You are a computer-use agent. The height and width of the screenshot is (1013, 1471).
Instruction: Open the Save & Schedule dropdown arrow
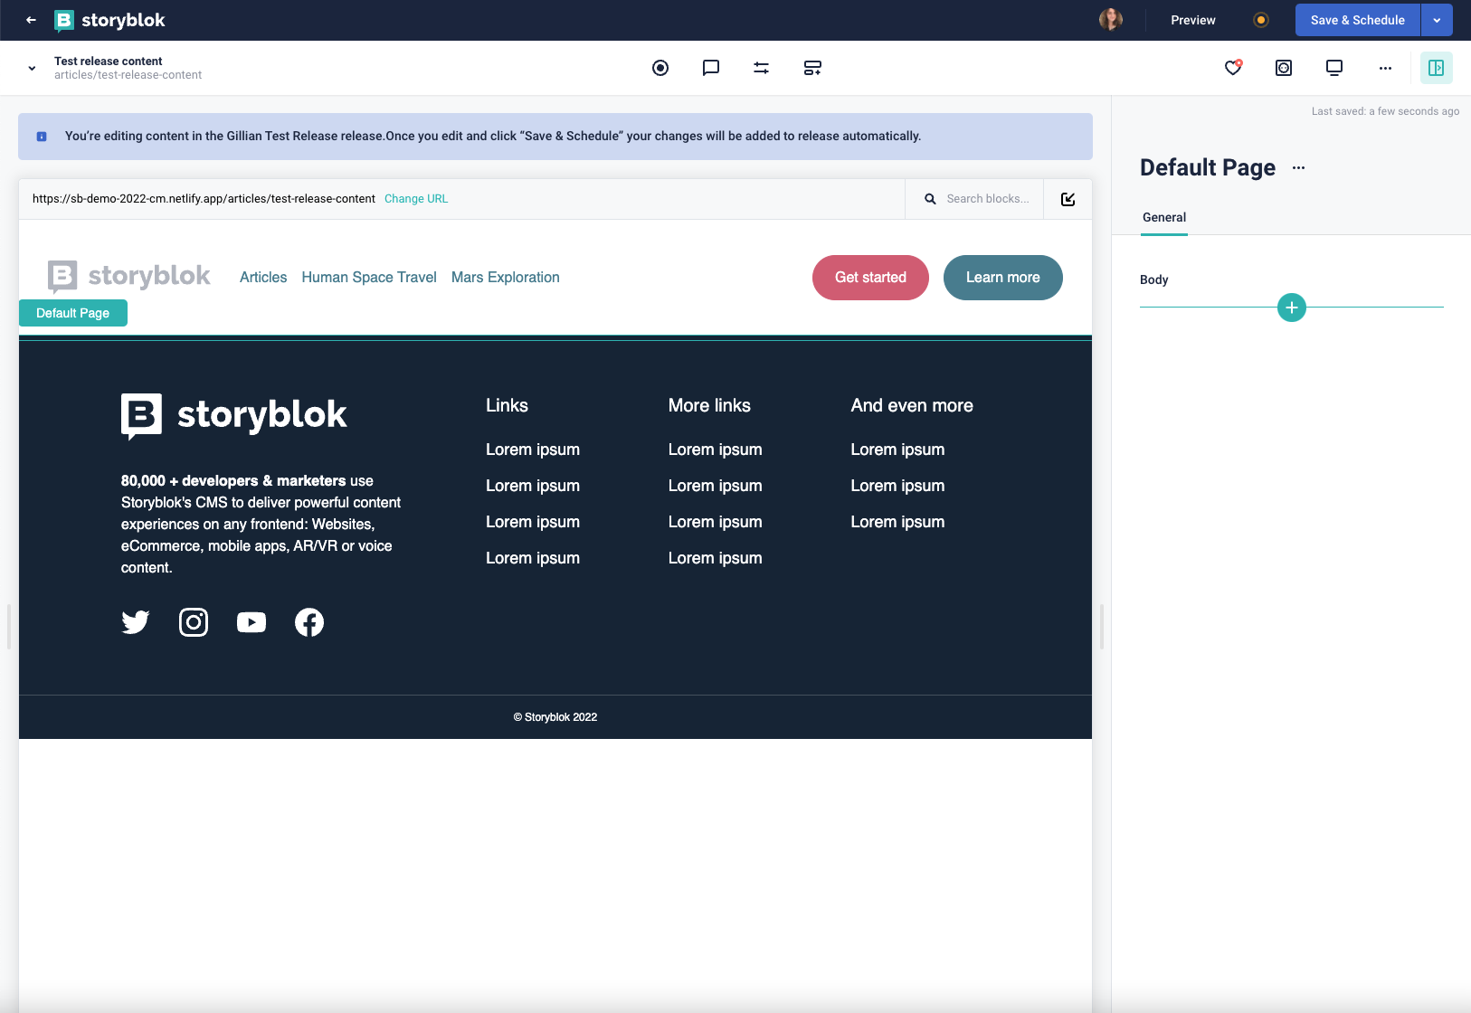click(1437, 20)
